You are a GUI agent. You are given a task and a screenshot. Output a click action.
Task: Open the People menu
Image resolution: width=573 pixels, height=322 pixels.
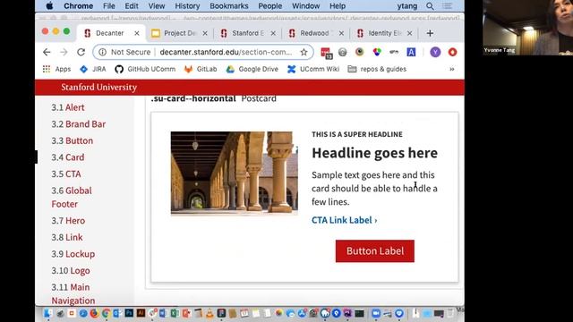(270, 6)
